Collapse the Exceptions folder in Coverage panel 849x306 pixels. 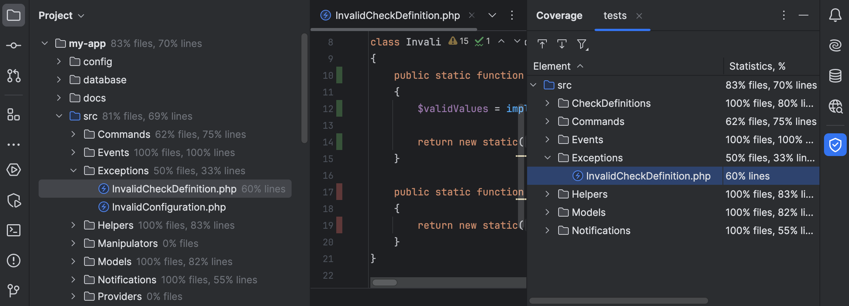pos(547,158)
